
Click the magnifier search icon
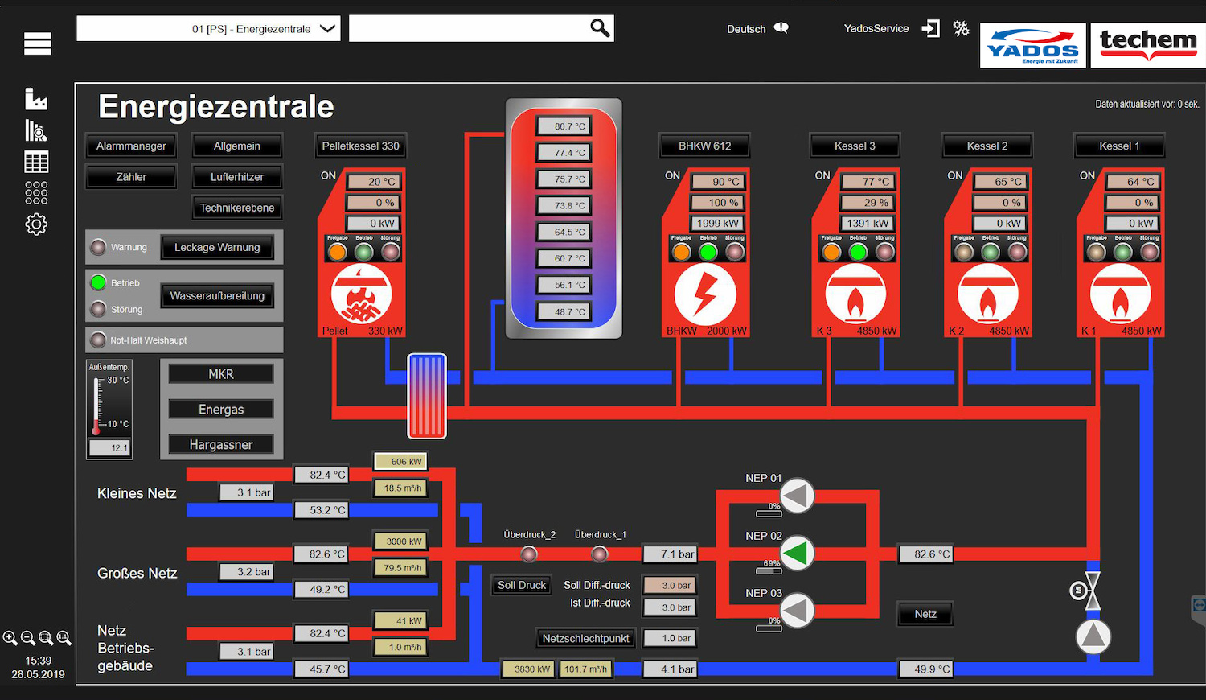pos(600,28)
